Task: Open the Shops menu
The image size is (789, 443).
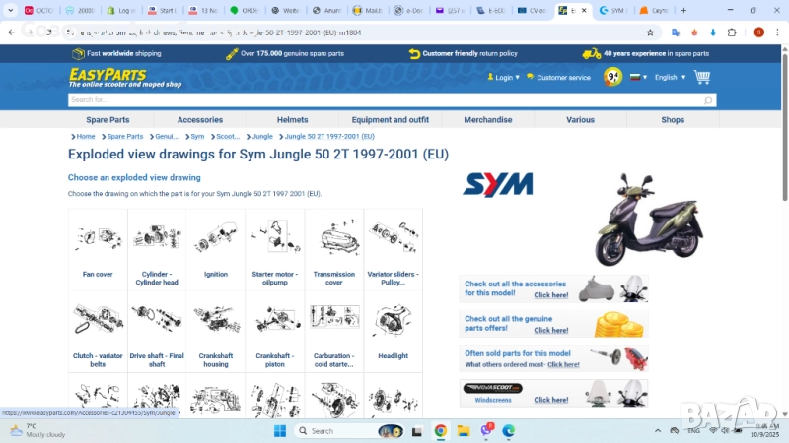Action: click(673, 119)
